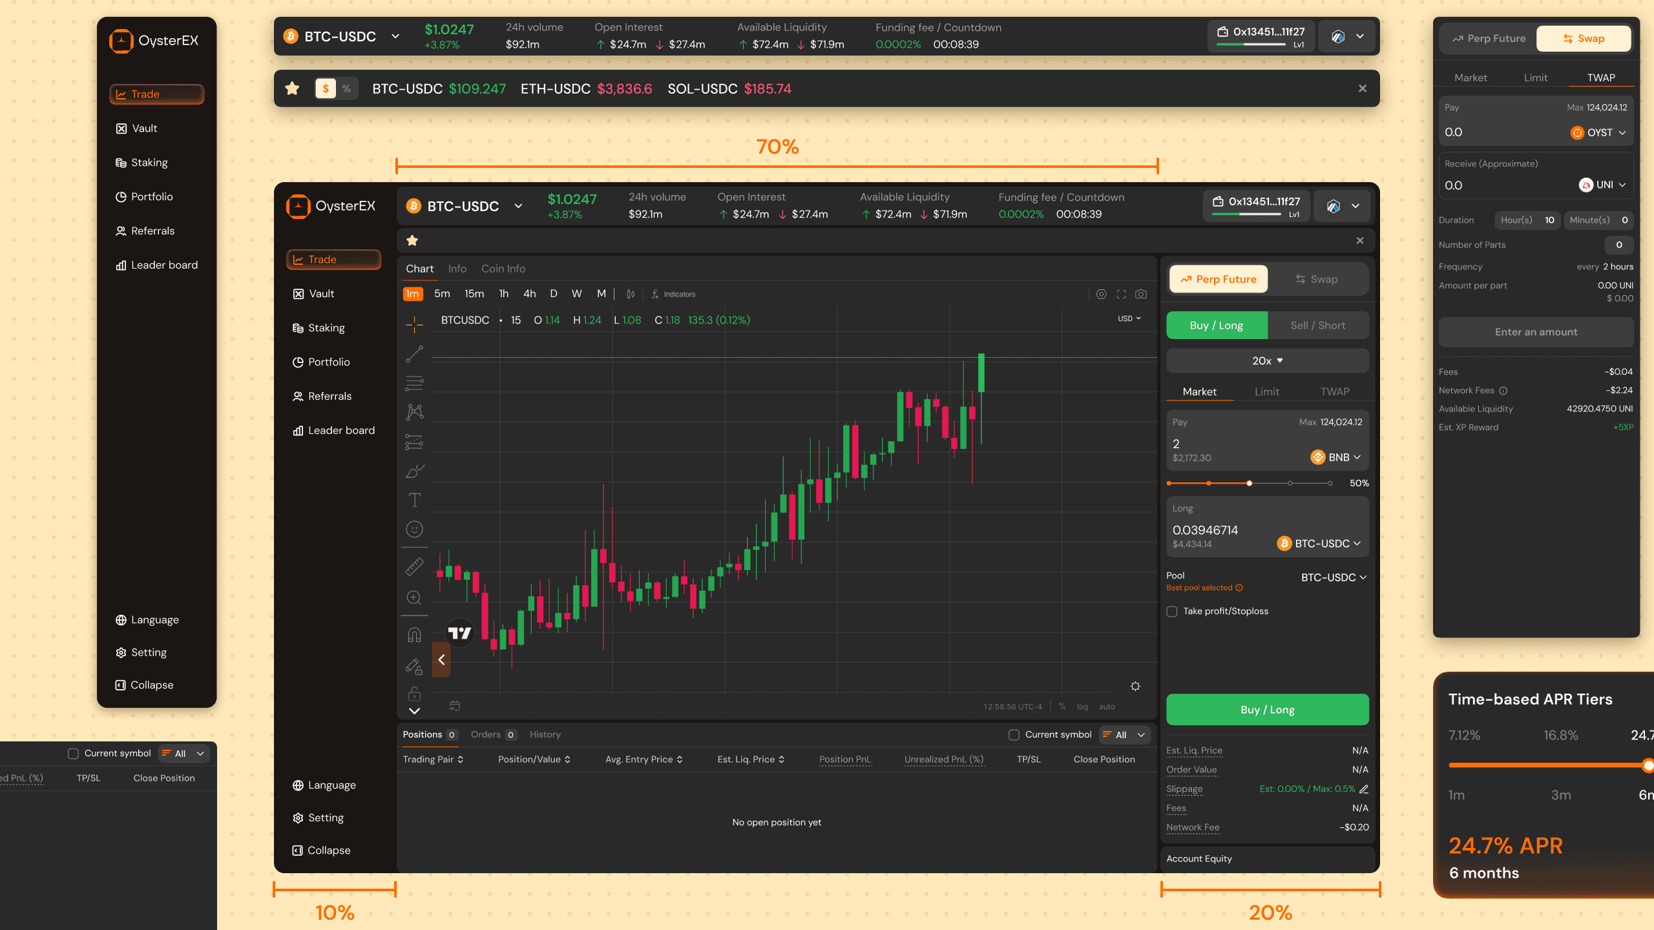Viewport: 1654px width, 930px height.
Task: Click the favorites star in the inner watchlist bar
Action: point(412,241)
